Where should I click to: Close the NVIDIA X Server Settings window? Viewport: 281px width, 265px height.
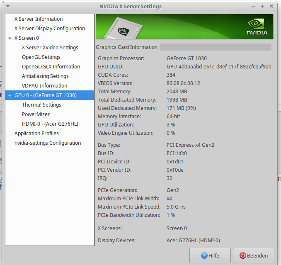(x=271, y=6)
